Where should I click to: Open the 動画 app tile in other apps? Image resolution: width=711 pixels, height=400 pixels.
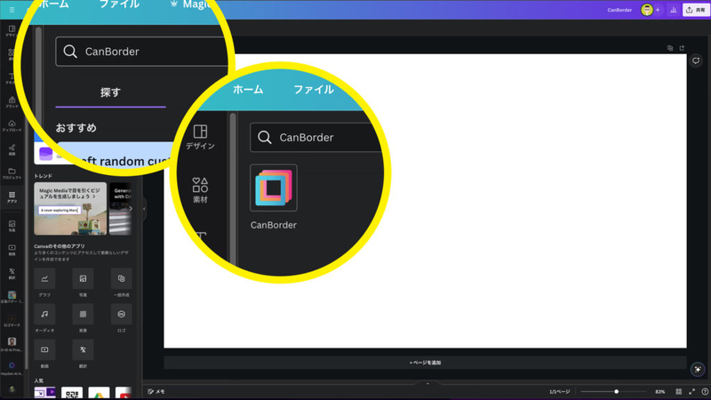[x=44, y=349]
